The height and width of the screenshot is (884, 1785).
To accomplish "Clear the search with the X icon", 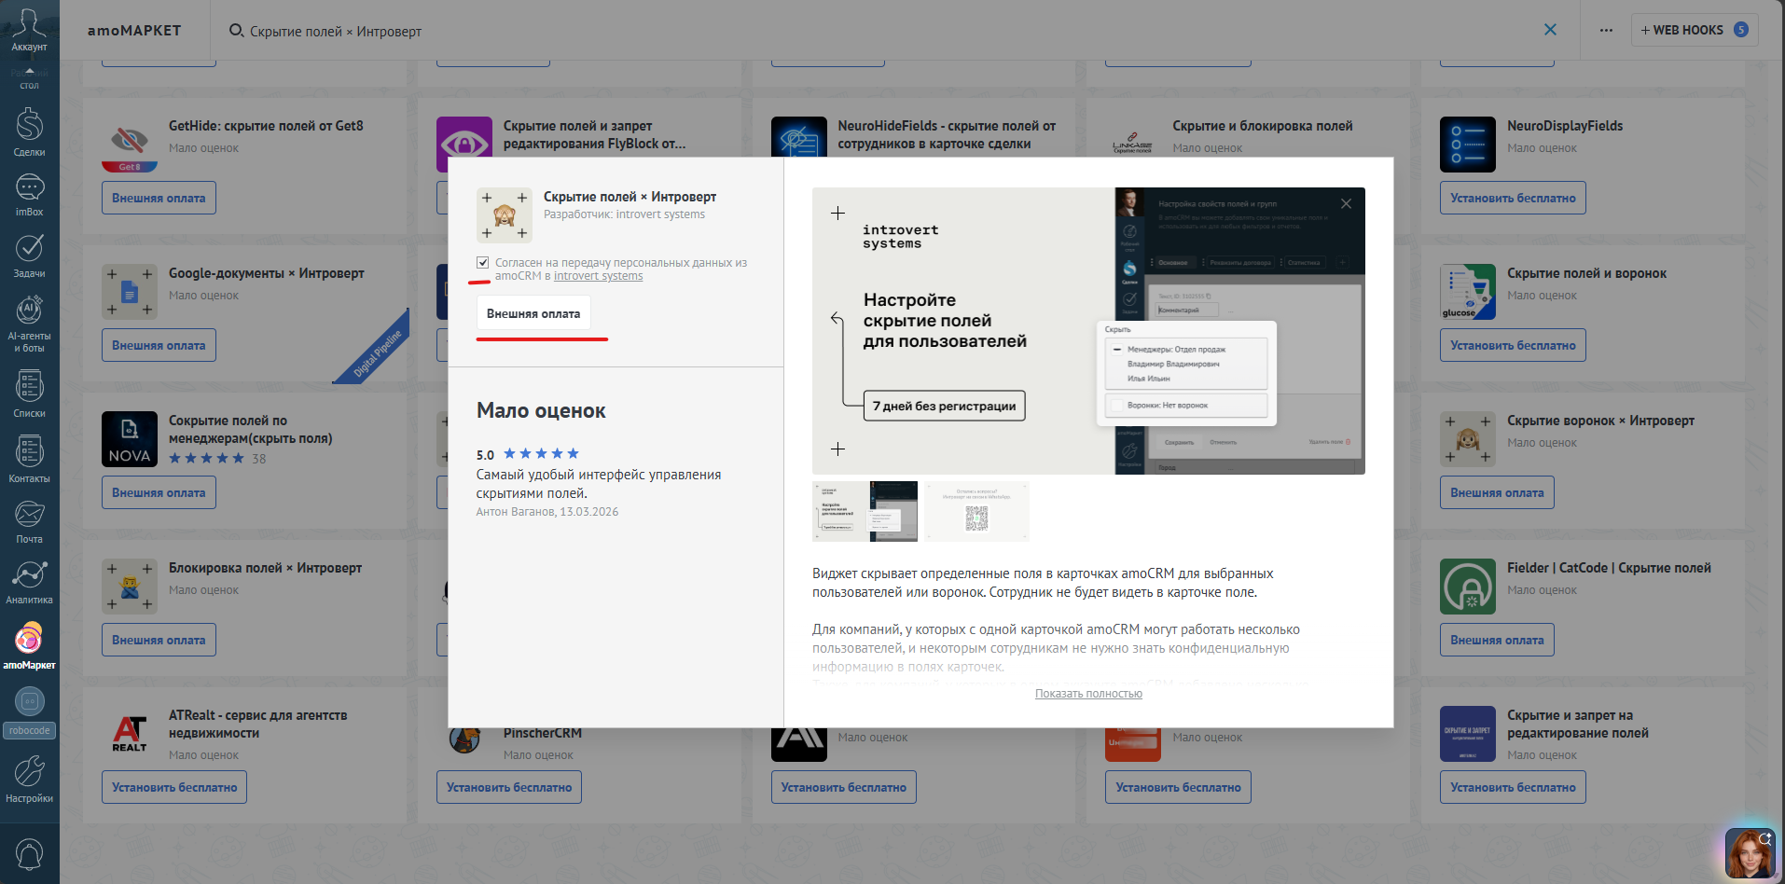I will [x=1550, y=30].
